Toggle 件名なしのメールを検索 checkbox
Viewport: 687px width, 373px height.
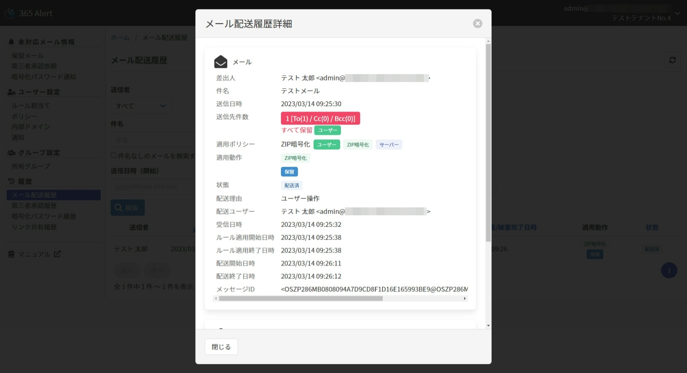coord(114,156)
